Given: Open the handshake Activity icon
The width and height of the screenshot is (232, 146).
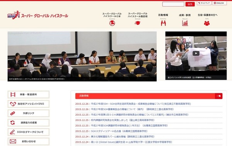Looking at the screenshot, I should [163, 23].
